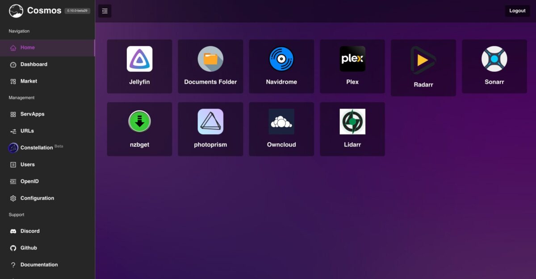Select the Sonarr app icon
Viewport: 536px width, 279px height.
[494, 59]
